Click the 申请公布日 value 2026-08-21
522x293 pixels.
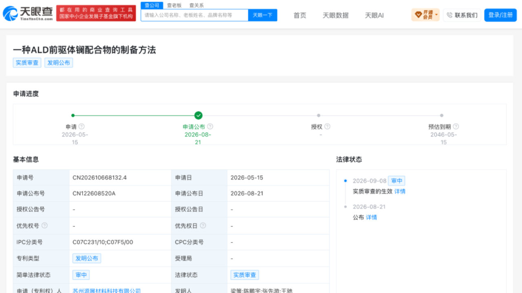(247, 193)
